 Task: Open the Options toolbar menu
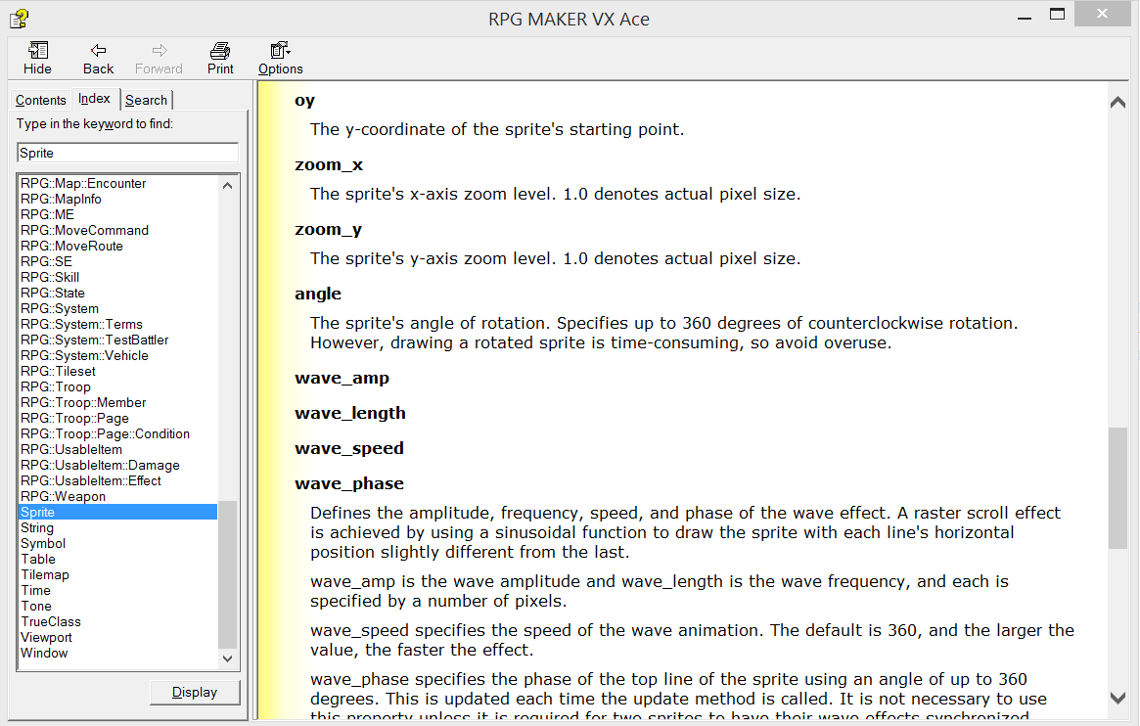coord(280,58)
